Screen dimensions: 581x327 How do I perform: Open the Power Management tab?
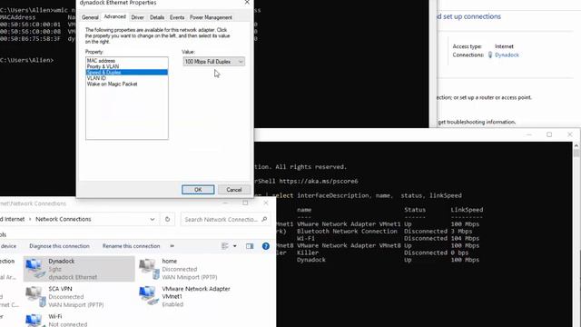(211, 17)
